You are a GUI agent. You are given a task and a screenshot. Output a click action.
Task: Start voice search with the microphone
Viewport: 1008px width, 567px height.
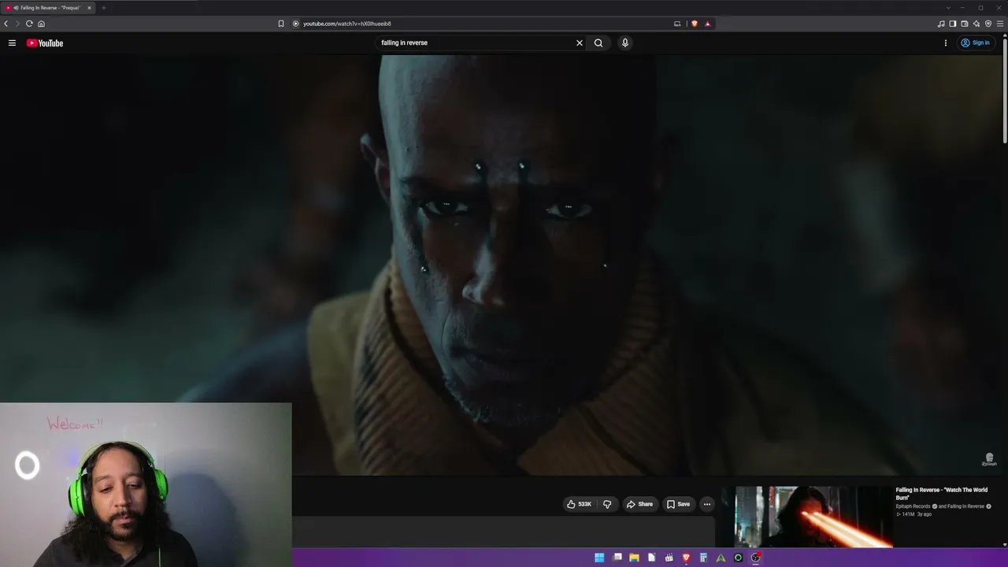[x=625, y=43]
